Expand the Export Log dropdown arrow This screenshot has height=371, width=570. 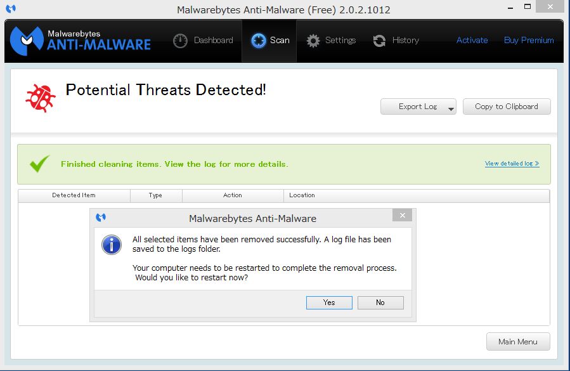[451, 108]
